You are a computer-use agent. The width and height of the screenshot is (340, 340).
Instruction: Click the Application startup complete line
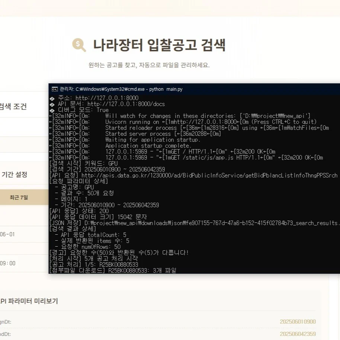(121, 146)
